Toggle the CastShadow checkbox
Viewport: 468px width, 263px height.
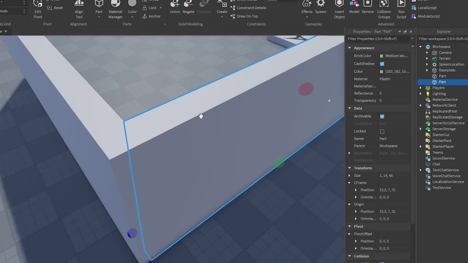(382, 64)
